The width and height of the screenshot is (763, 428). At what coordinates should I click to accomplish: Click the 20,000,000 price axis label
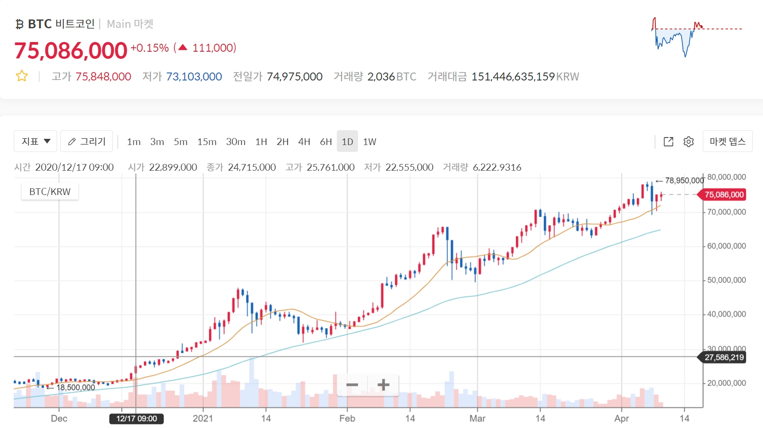(726, 383)
